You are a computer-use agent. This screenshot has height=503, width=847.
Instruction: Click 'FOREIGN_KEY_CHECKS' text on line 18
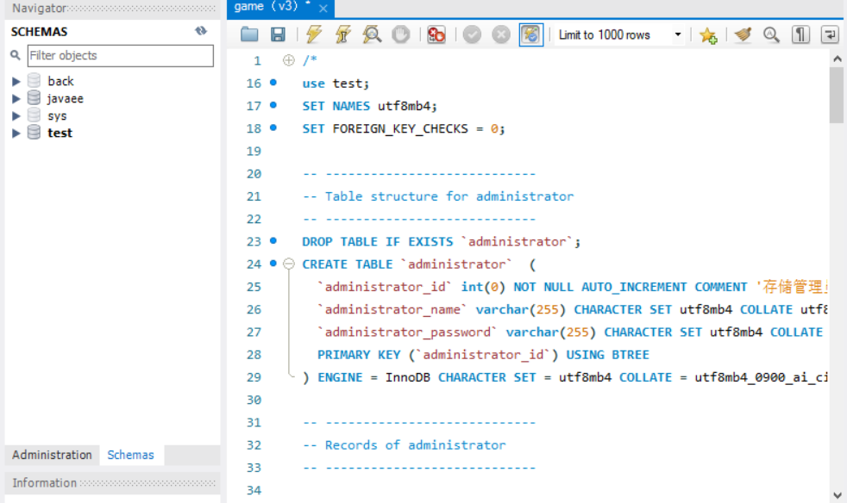pyautogui.click(x=400, y=129)
